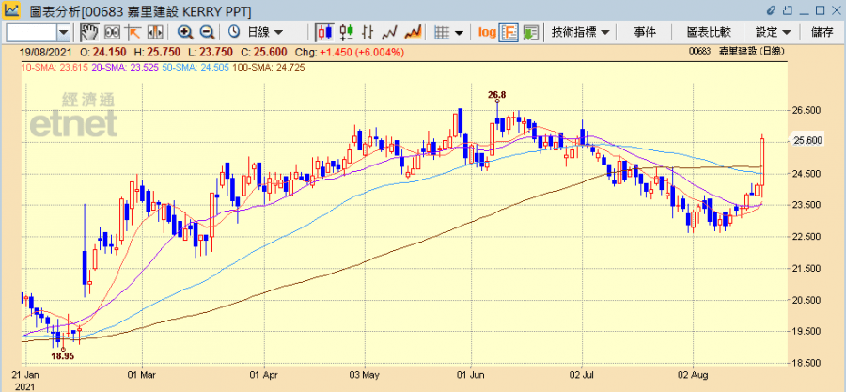This screenshot has width=846, height=392.
Task: Toggle the highlighted F display button
Action: pyautogui.click(x=509, y=32)
